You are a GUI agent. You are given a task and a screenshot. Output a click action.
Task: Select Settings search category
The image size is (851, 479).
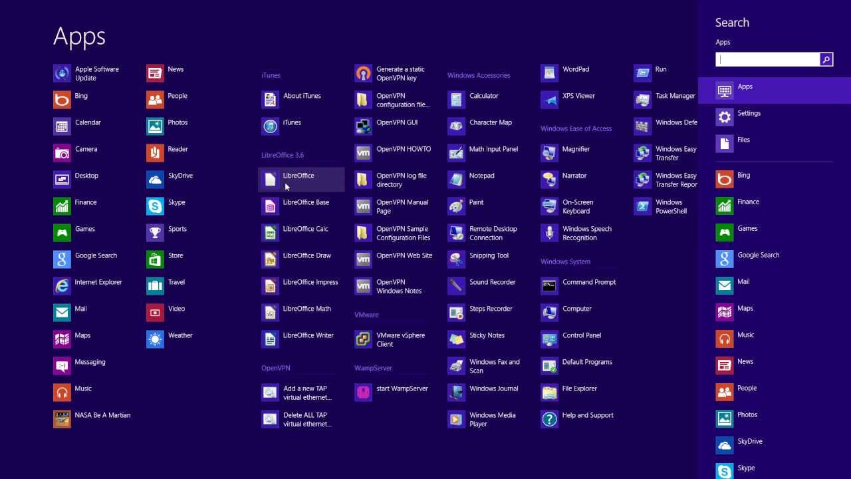click(x=775, y=117)
